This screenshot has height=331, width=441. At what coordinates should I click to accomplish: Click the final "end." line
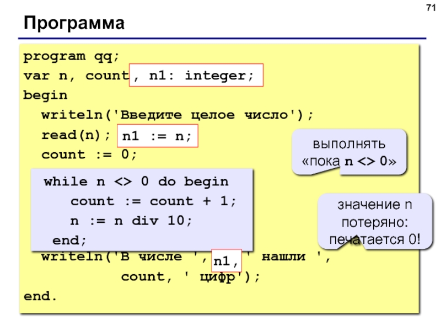click(x=40, y=296)
